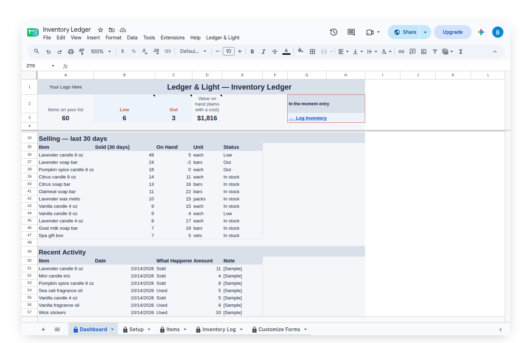Switch to the Inventory Log sheet
532x343 pixels.
(x=219, y=329)
